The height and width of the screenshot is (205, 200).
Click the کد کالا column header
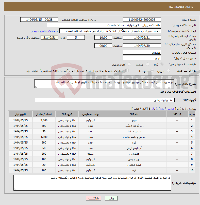[x=177, y=114]
